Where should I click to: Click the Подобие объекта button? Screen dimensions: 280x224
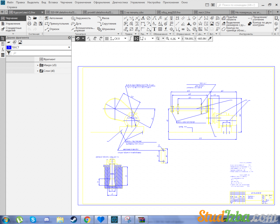point(231,18)
